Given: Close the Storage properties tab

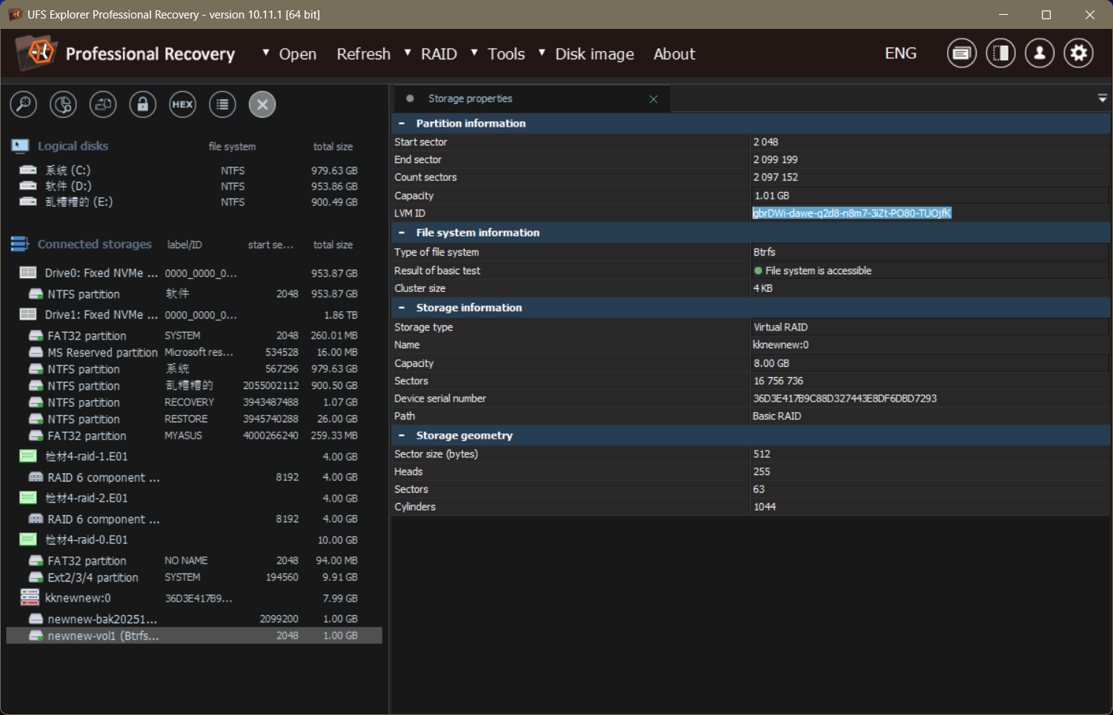Looking at the screenshot, I should (654, 99).
